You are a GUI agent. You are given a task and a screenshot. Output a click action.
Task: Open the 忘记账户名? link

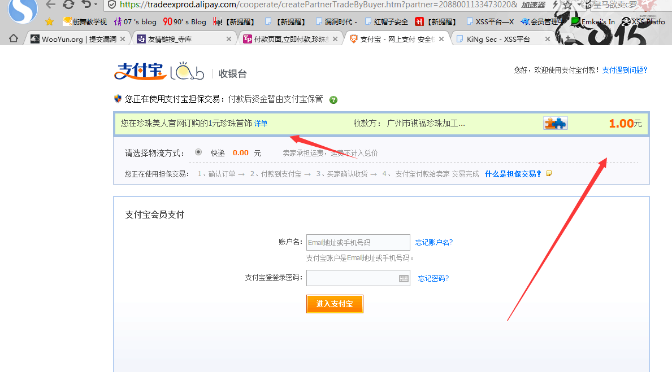point(433,242)
